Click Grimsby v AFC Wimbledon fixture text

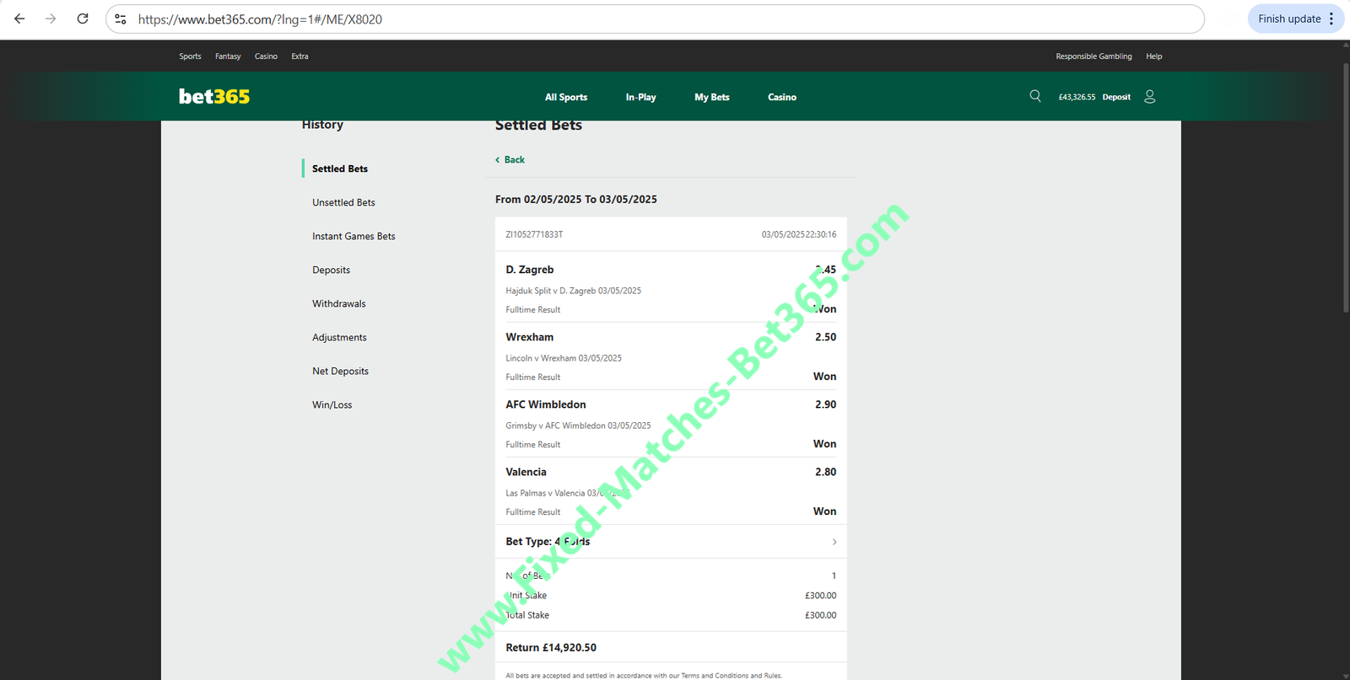[x=578, y=426]
